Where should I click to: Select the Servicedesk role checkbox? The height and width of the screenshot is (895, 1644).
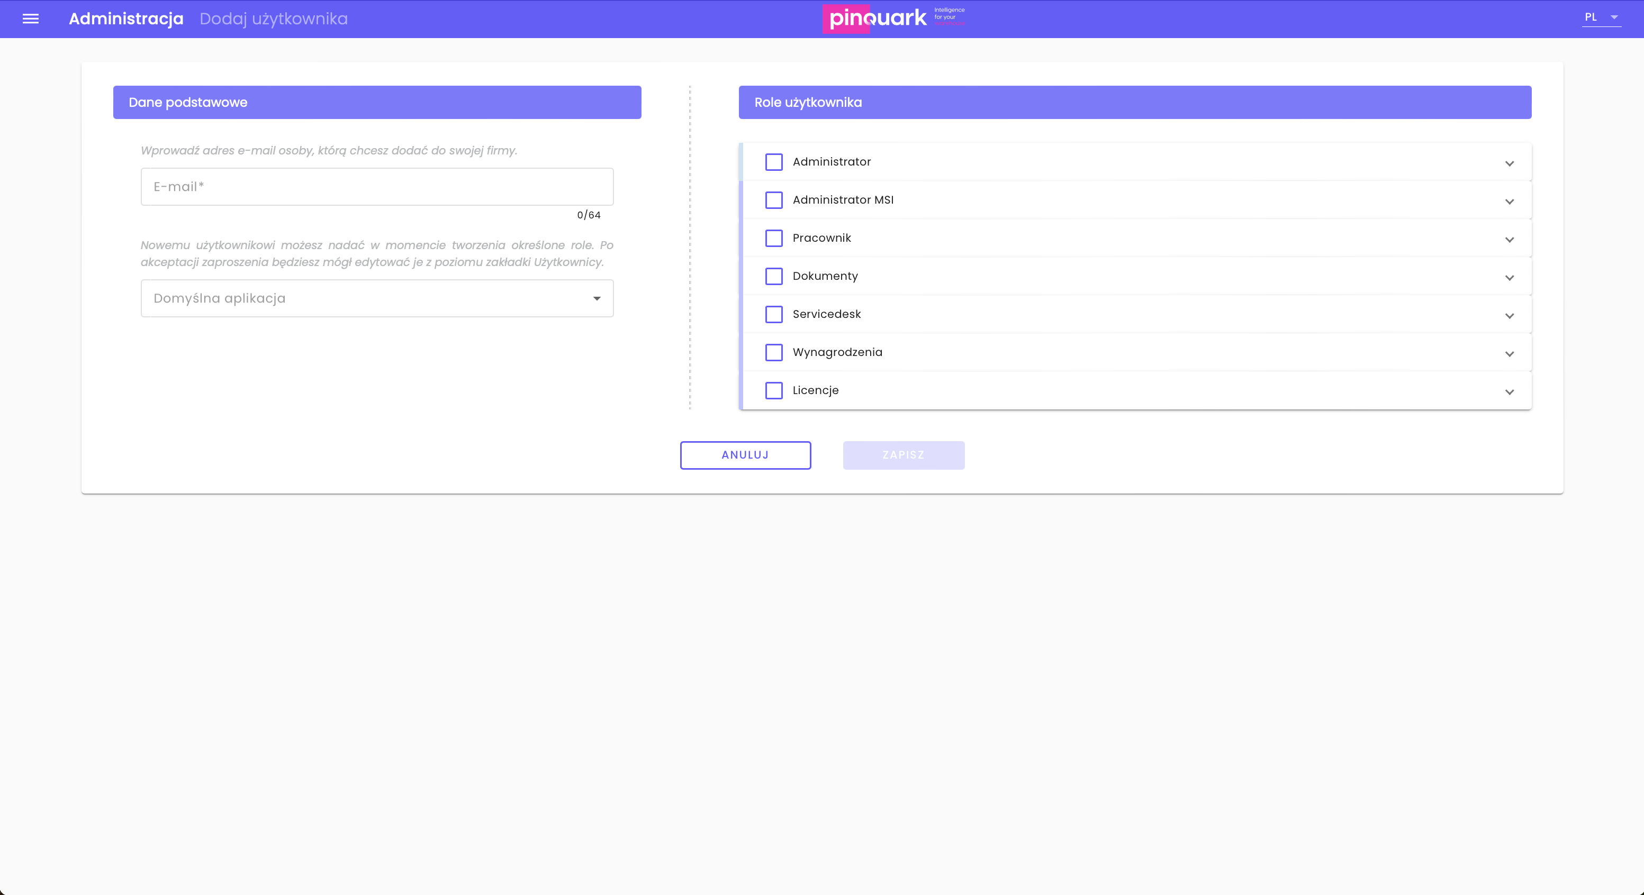tap(774, 315)
